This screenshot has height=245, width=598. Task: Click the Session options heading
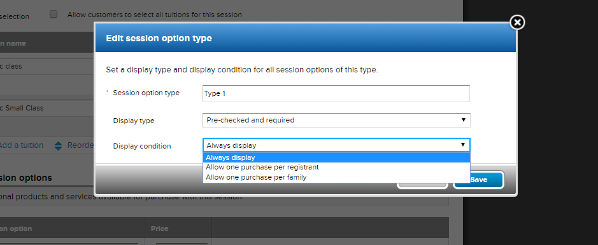pyautogui.click(x=26, y=178)
